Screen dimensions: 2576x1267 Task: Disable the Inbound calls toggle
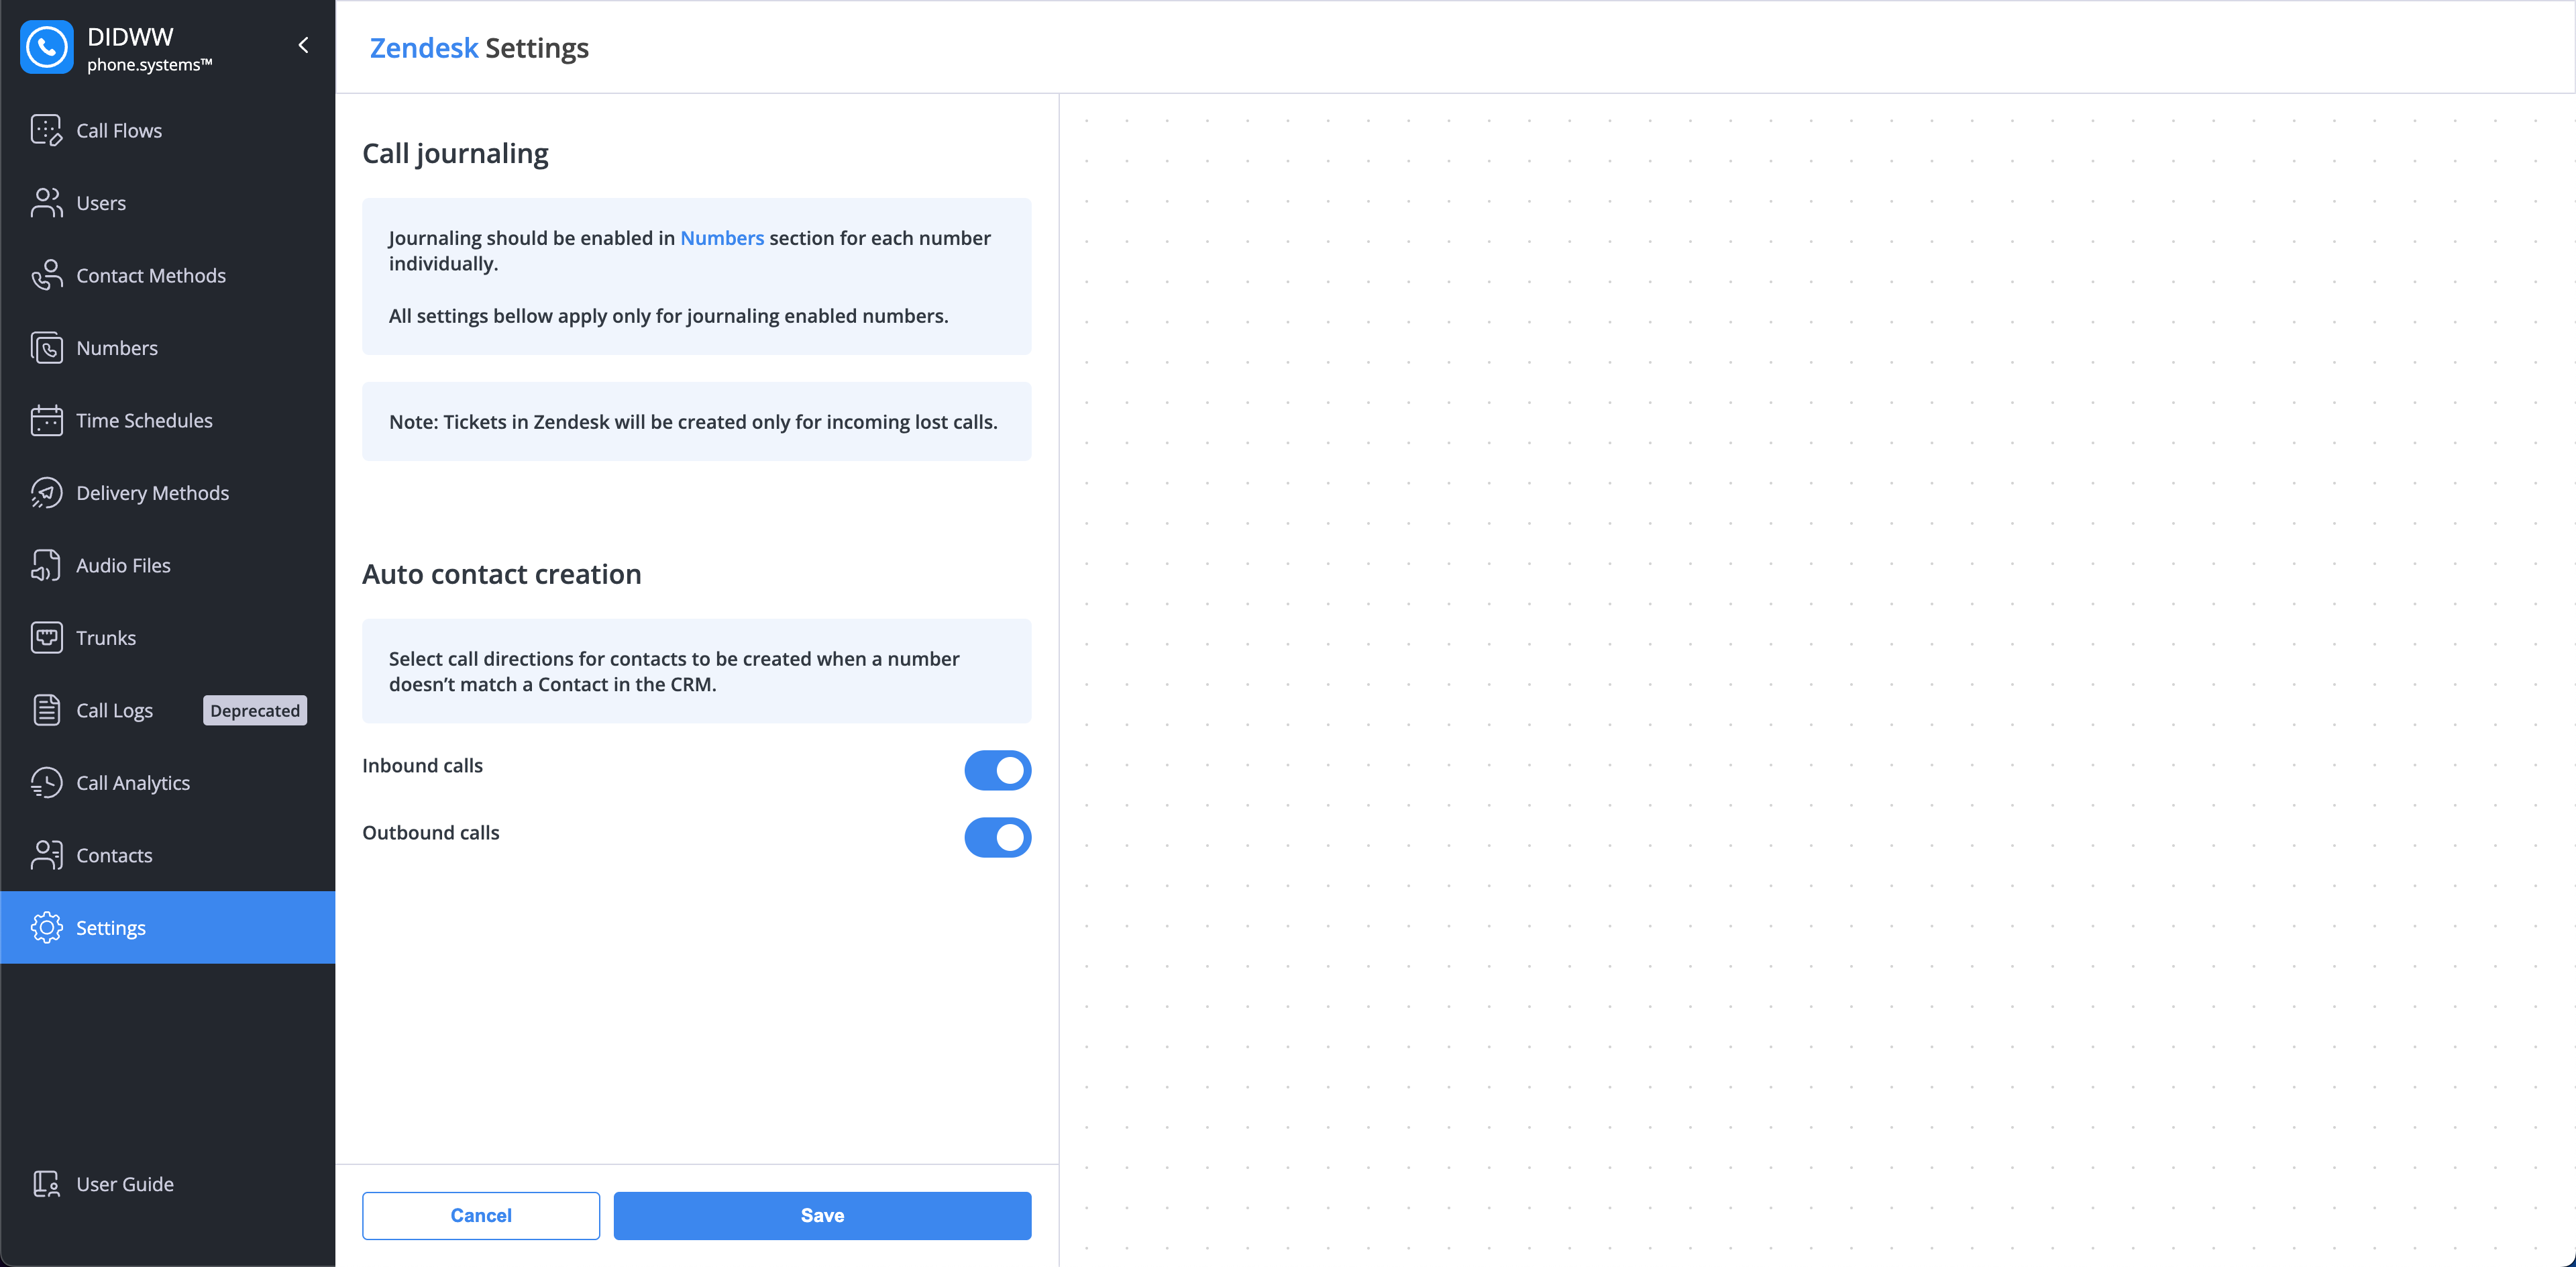coord(997,770)
